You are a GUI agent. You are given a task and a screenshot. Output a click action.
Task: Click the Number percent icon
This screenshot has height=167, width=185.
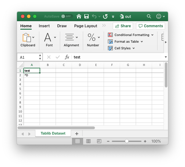click(x=92, y=37)
